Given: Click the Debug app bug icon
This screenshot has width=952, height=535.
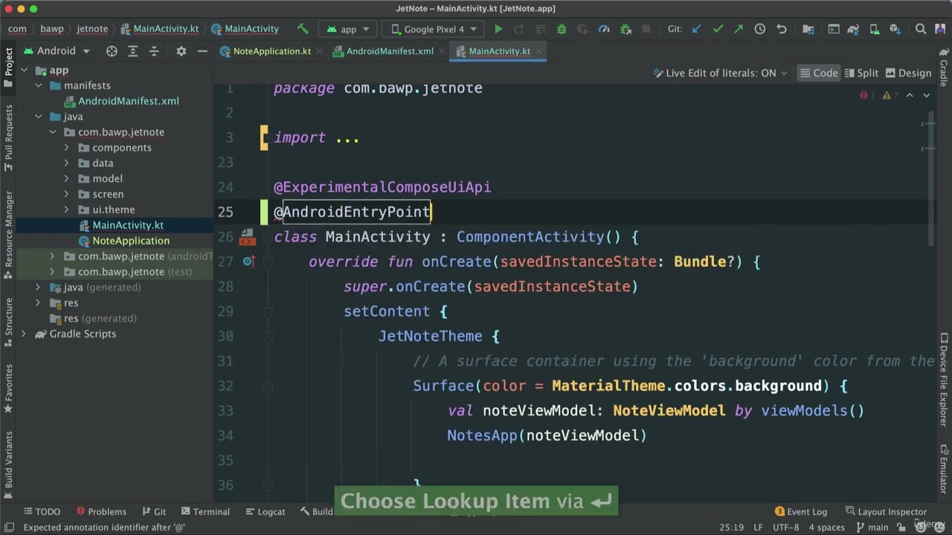Looking at the screenshot, I should [562, 29].
